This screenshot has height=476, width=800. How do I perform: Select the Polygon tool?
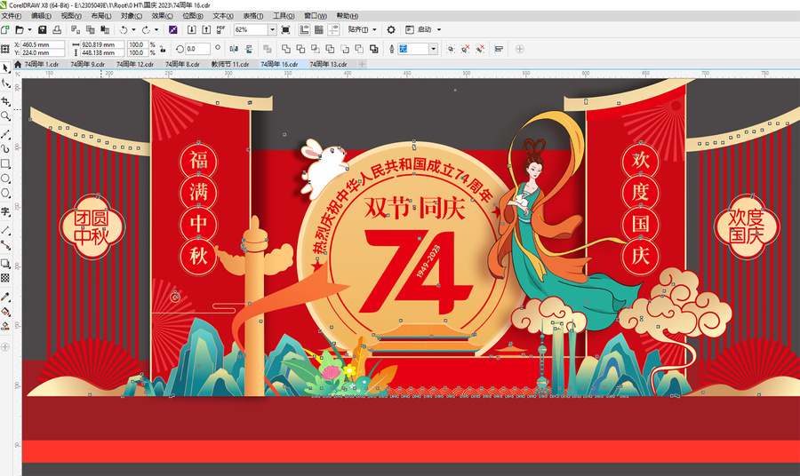coord(5,193)
